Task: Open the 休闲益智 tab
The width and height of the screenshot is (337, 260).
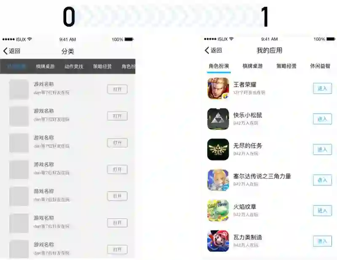Action: click(320, 66)
